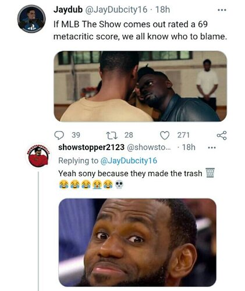Open the reply text about sony making trash

pos(137,179)
